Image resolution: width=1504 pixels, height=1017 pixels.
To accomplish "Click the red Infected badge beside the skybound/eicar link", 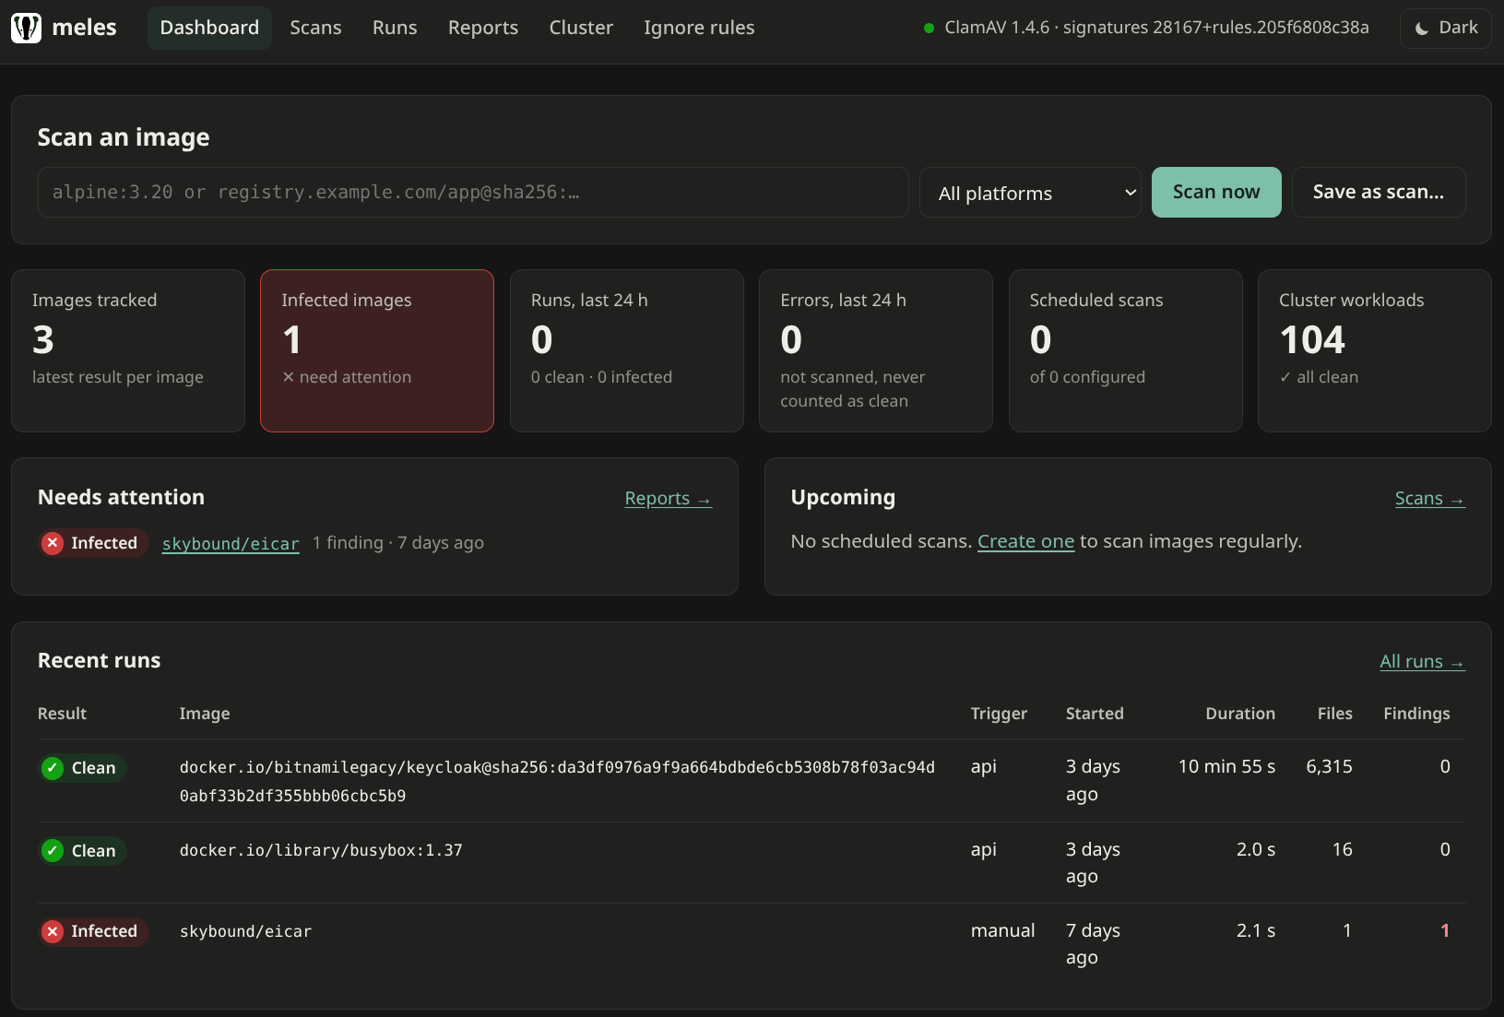I will 93,543.
